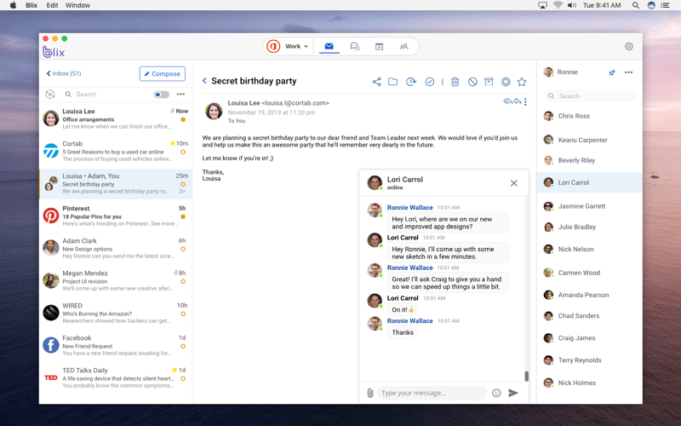Toggle the unread filter switch in inbox
Viewport: 681px width, 426px height.
(x=161, y=95)
